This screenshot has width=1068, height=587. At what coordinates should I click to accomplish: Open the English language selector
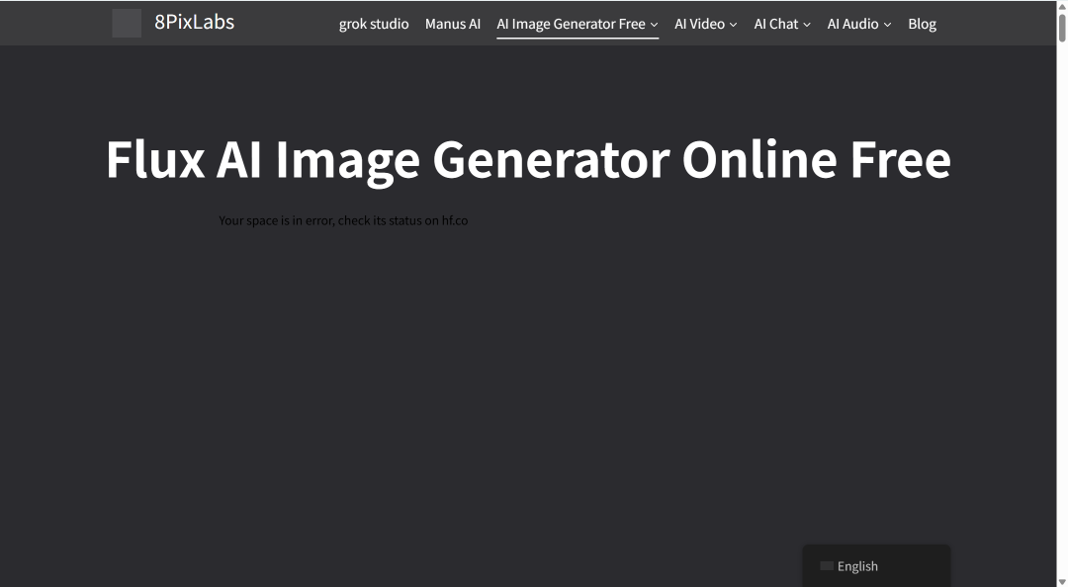876,566
